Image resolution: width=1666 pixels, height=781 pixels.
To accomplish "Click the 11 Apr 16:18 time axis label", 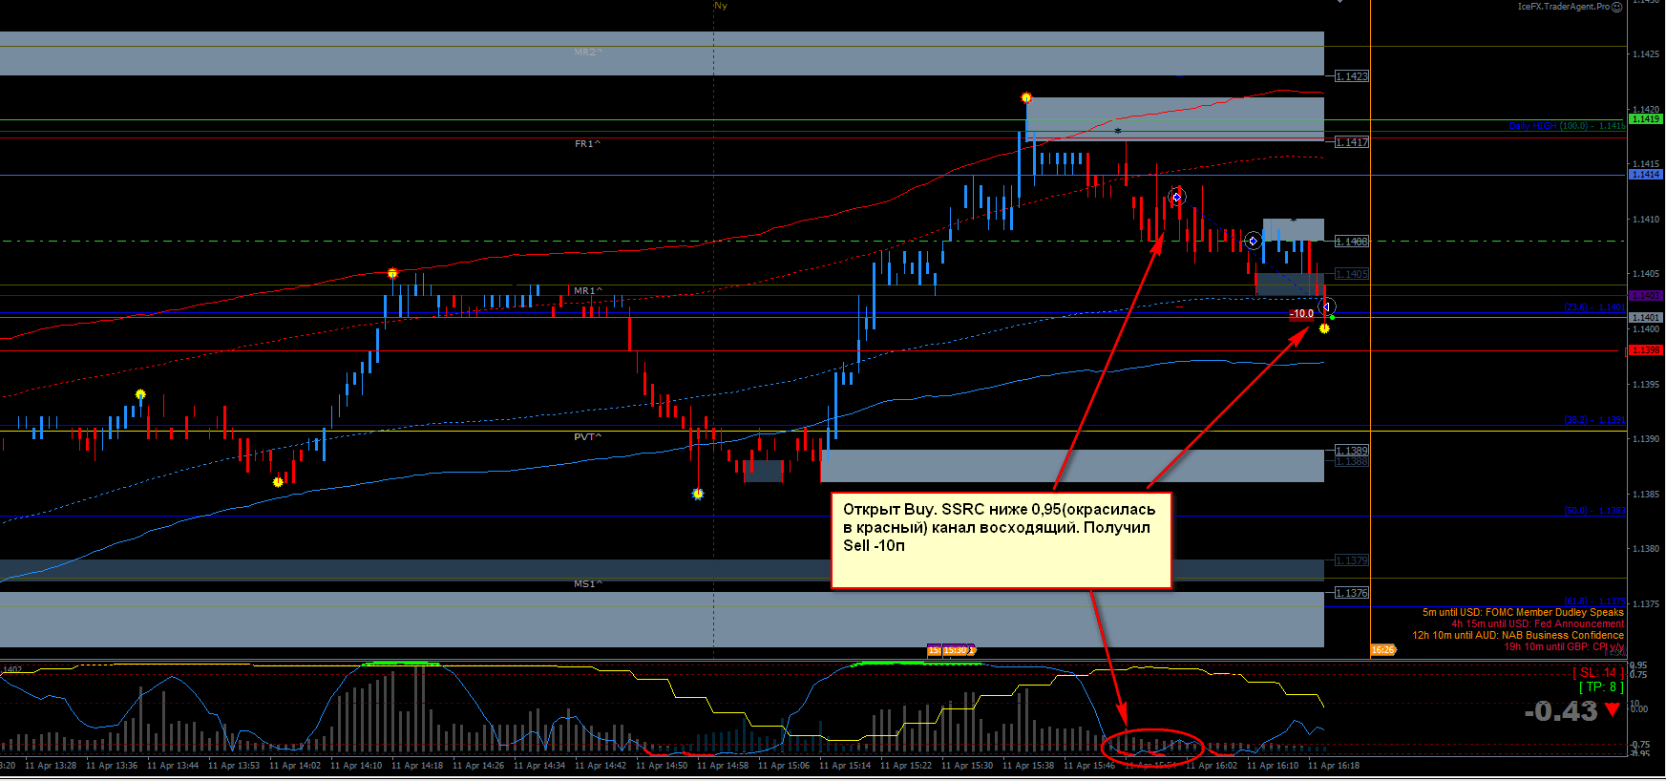I will (x=1333, y=766).
